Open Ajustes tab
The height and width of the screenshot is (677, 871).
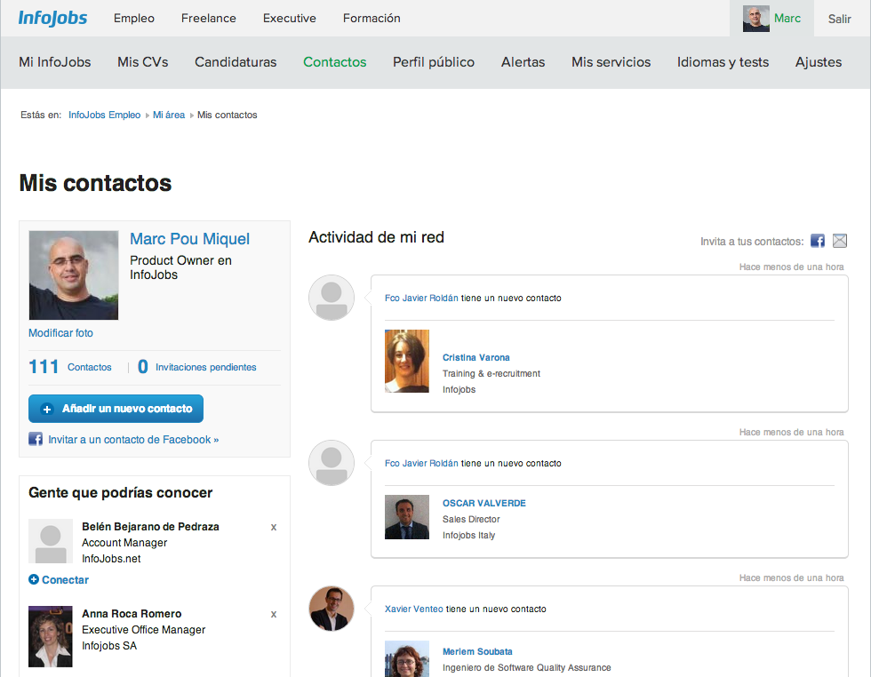819,62
